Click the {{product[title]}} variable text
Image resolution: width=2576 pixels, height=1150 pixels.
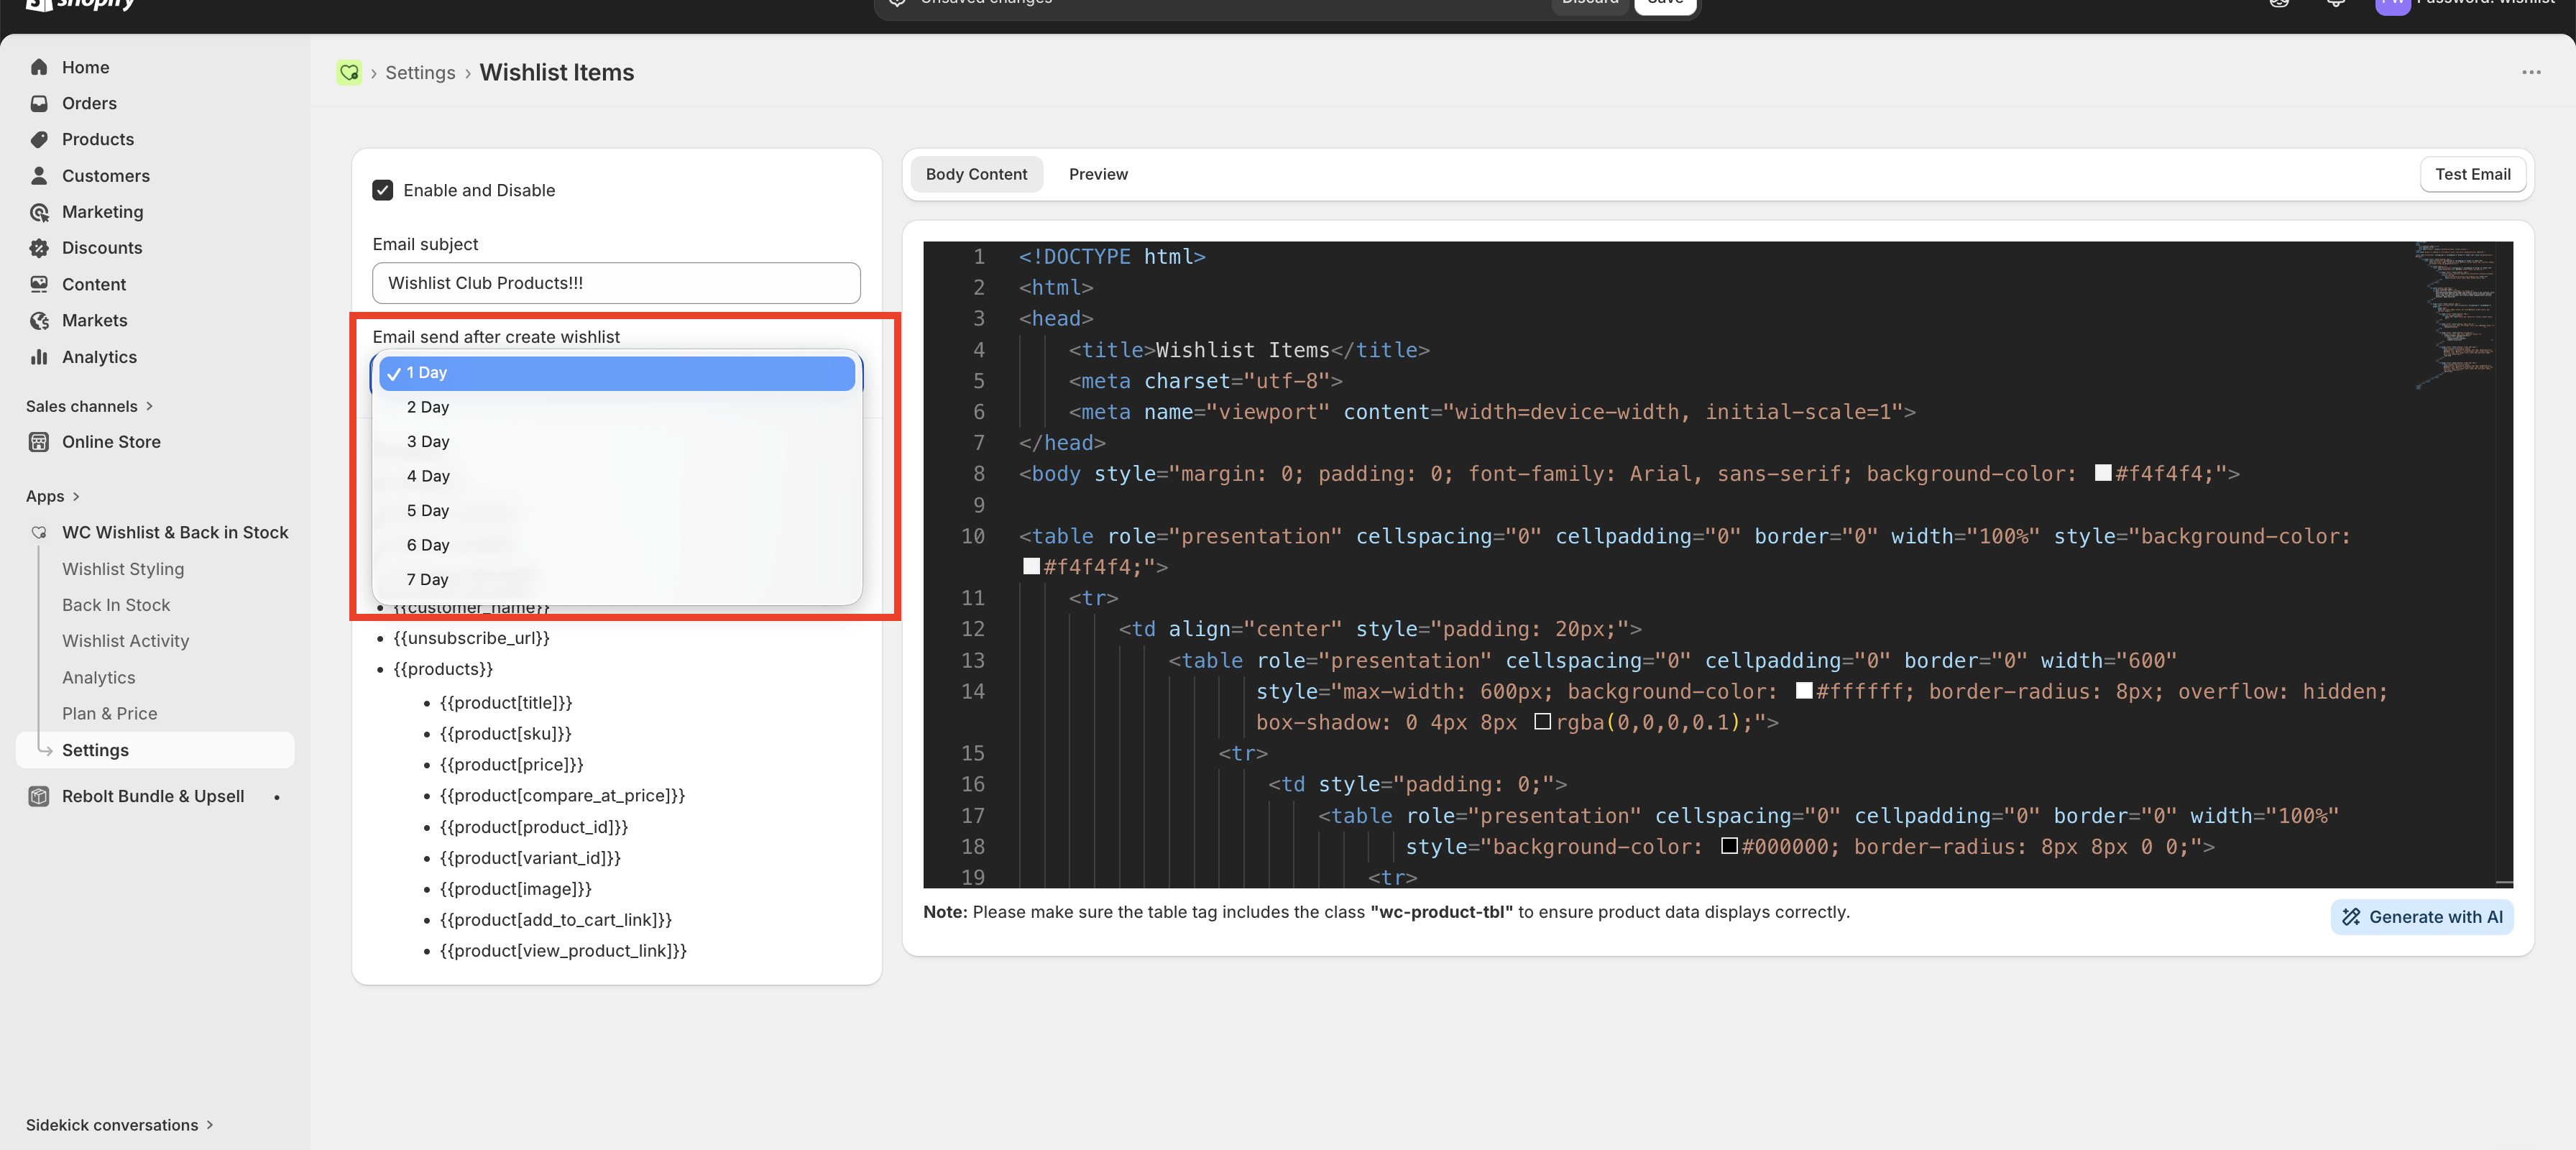tap(506, 703)
